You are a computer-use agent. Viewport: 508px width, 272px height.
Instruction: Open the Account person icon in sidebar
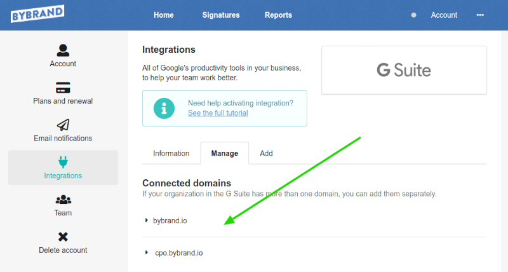click(63, 50)
